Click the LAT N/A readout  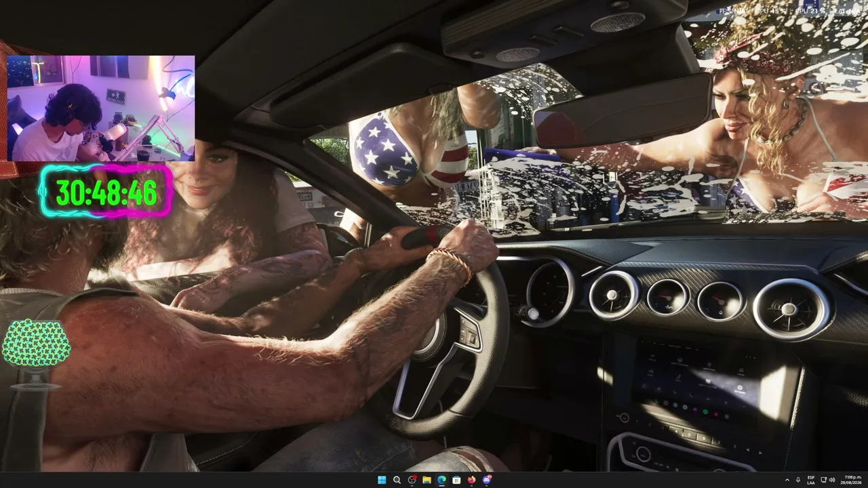846,11
